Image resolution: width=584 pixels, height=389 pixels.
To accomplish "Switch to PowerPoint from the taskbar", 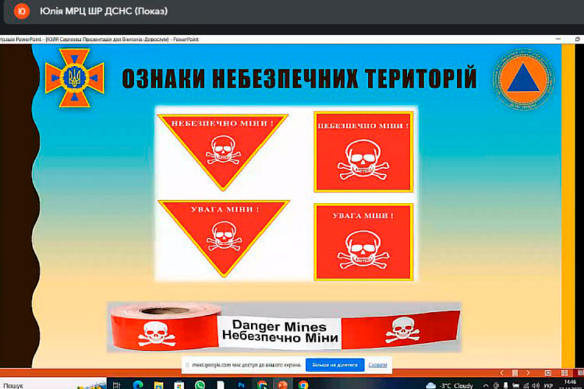I will pos(282,385).
